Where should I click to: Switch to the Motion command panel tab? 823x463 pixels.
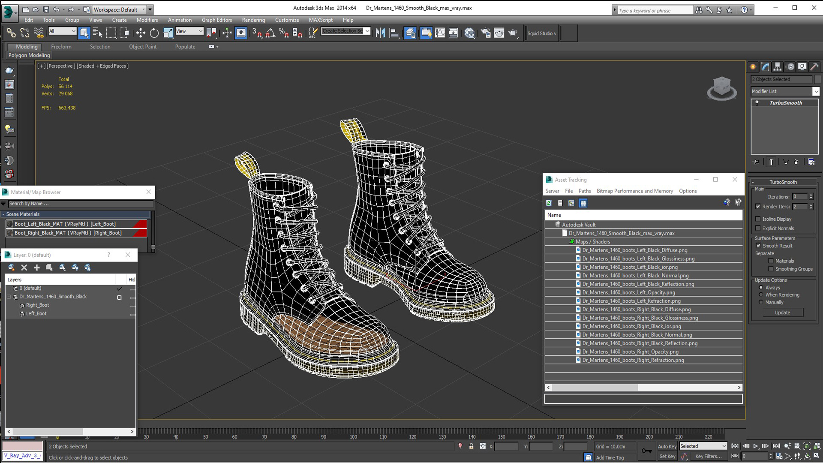pos(790,66)
